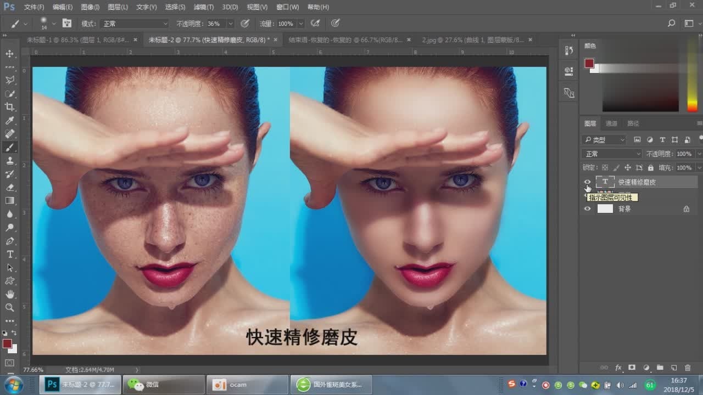Open layer blend mode 正常 dropdown
Screen dimensions: 703x395
coord(612,154)
